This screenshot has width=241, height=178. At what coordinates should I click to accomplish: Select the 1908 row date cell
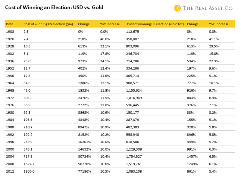(10, 31)
